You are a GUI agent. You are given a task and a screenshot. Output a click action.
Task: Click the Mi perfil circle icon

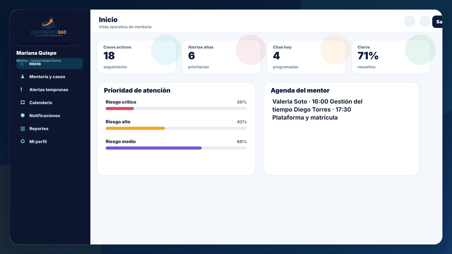(23, 141)
